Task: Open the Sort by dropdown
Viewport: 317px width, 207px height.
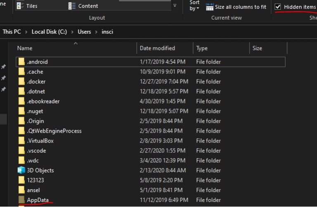Action: (x=194, y=6)
